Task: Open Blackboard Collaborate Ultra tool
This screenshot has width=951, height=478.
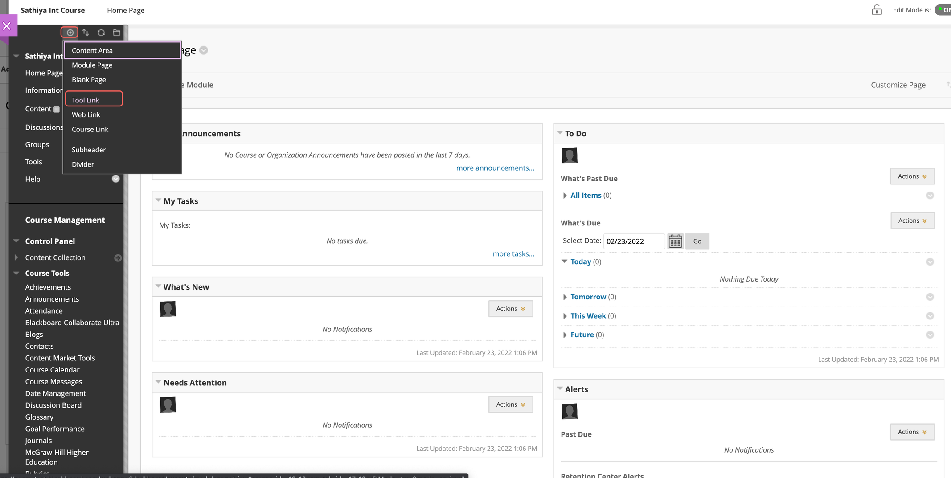Action: point(72,323)
